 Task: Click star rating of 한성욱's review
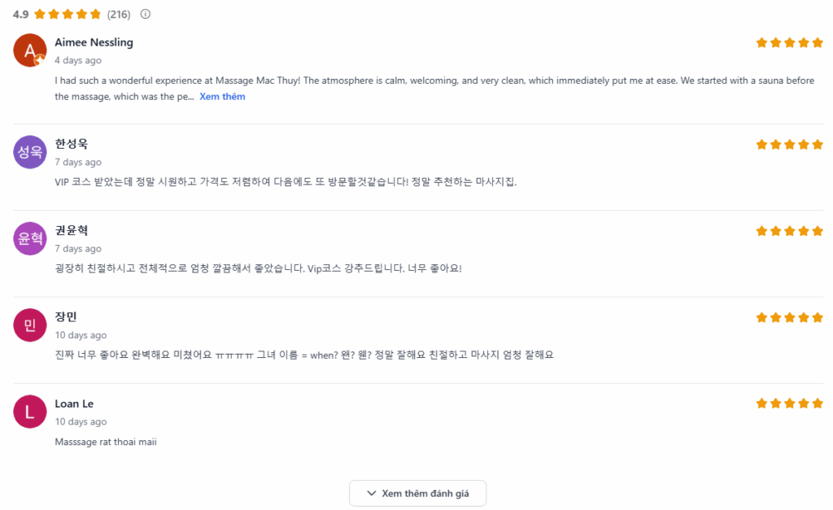pyautogui.click(x=783, y=145)
